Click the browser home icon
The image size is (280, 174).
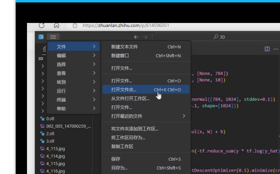point(56,25)
